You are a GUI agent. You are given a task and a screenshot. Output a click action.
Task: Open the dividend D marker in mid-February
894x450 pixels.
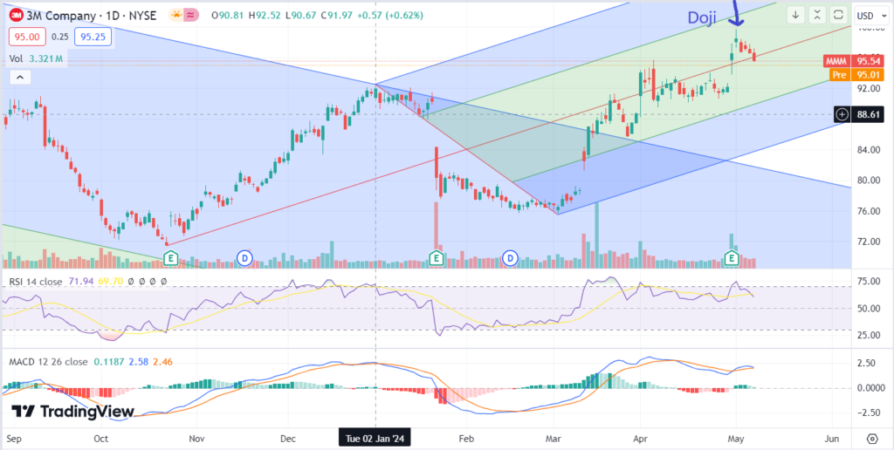point(510,259)
